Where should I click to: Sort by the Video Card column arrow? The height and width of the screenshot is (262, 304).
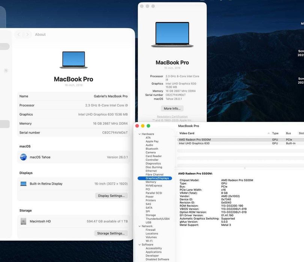[268, 133]
